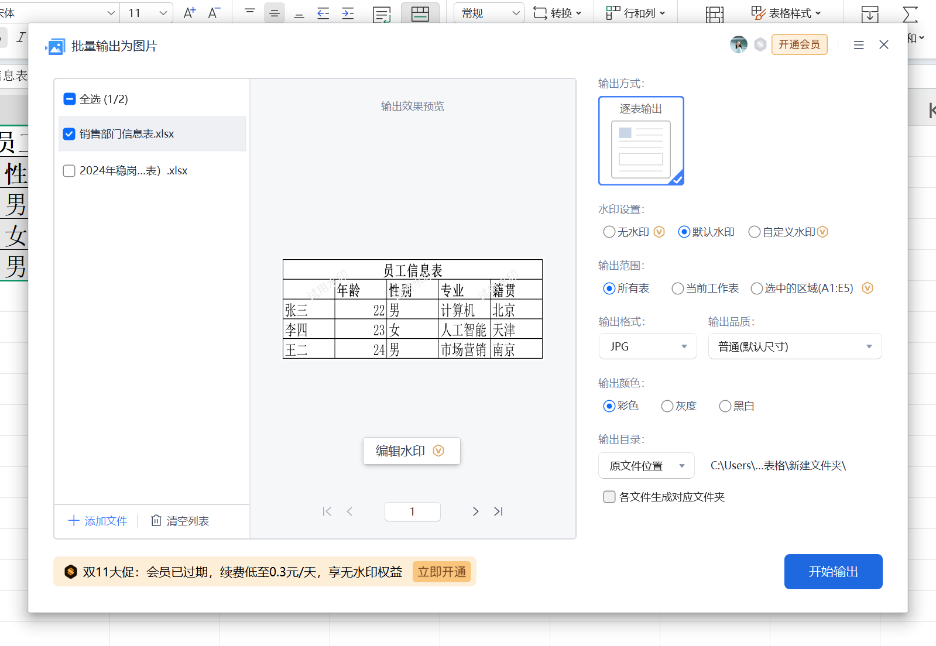Toggle 全选 select all checkbox
936x646 pixels.
[70, 99]
